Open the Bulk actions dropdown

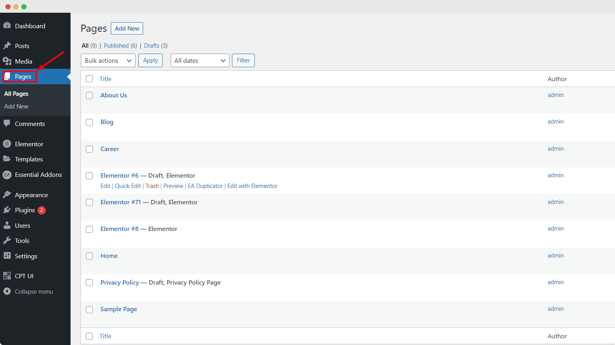[x=108, y=60]
